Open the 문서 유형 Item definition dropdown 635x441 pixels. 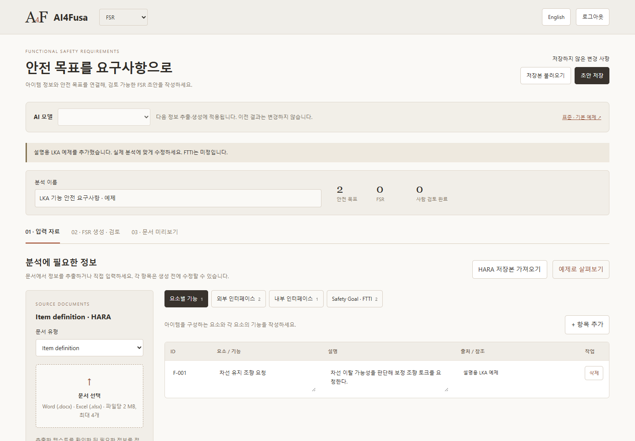coord(90,348)
